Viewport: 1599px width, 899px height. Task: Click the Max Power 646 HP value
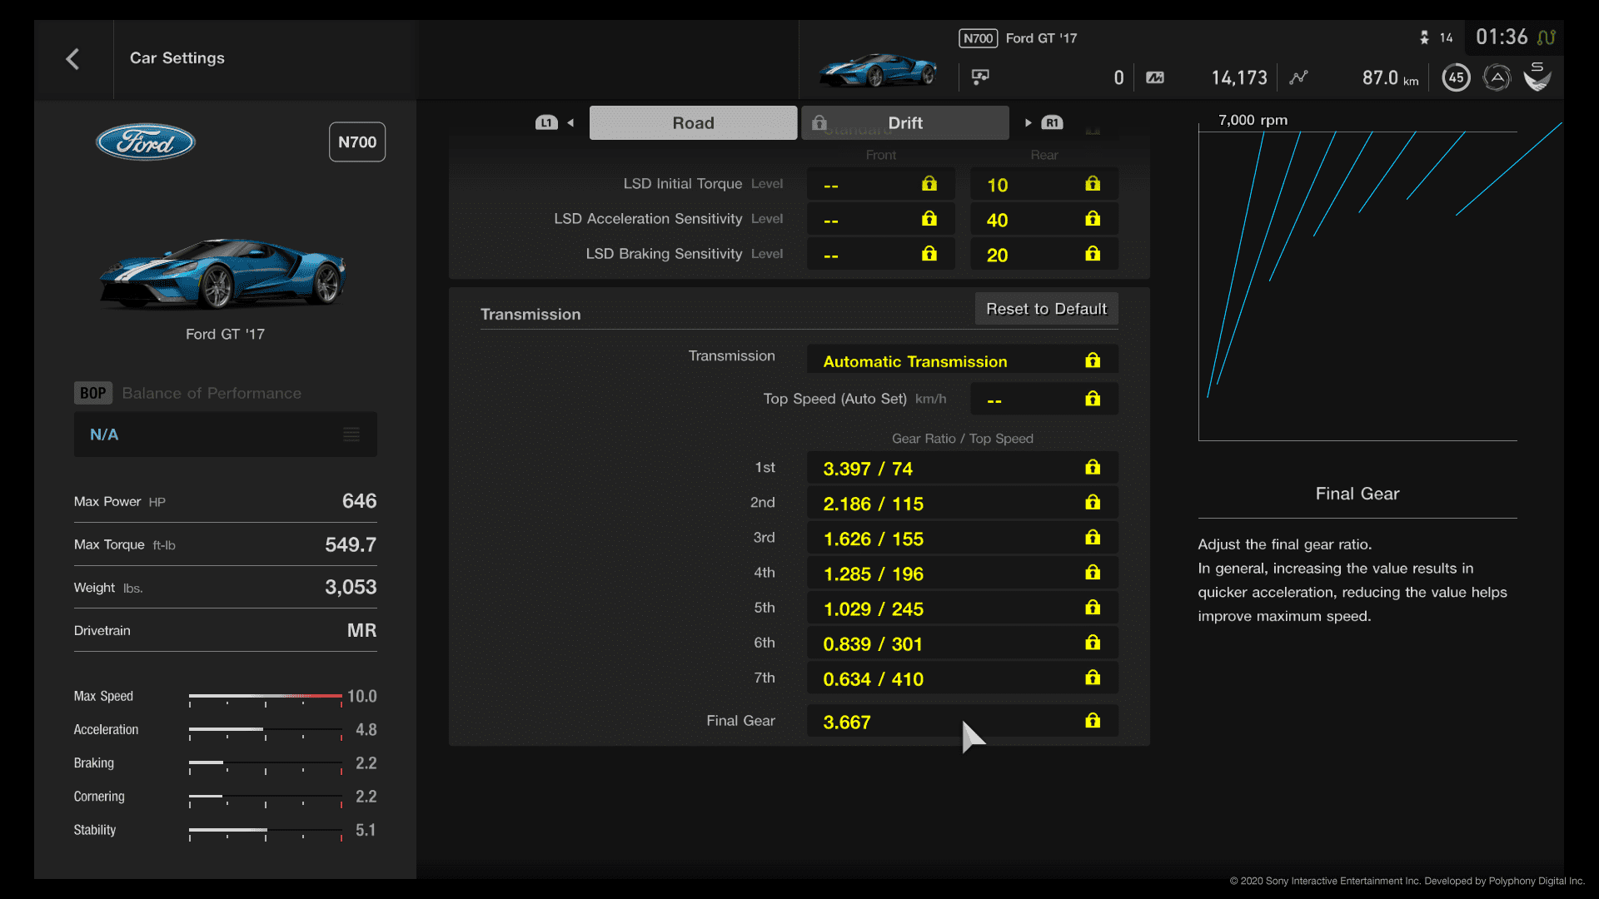pos(359,501)
